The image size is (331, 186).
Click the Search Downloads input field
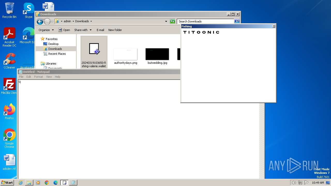[x=206, y=21]
